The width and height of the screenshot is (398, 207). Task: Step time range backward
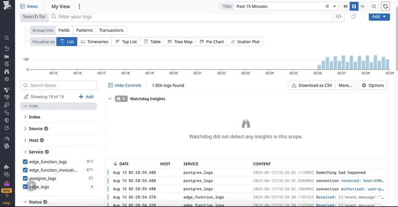pyautogui.click(x=345, y=6)
